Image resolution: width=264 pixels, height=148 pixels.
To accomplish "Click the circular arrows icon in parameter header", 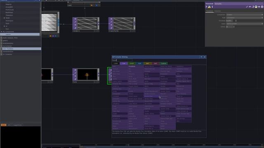I will coord(253,7).
